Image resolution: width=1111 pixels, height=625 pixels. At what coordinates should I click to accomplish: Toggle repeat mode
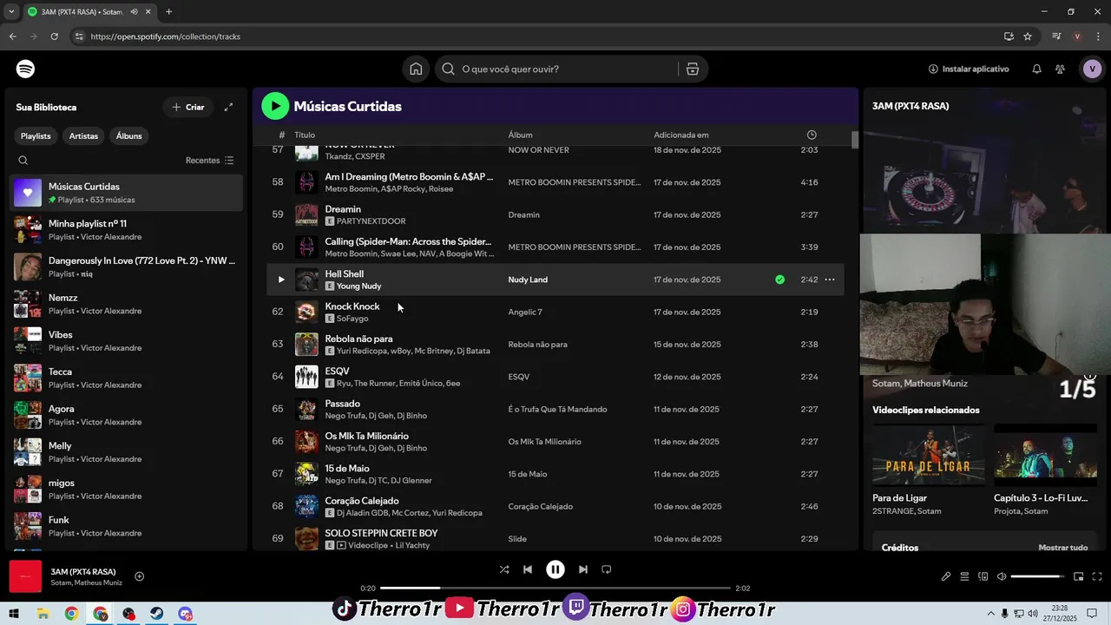pos(607,569)
